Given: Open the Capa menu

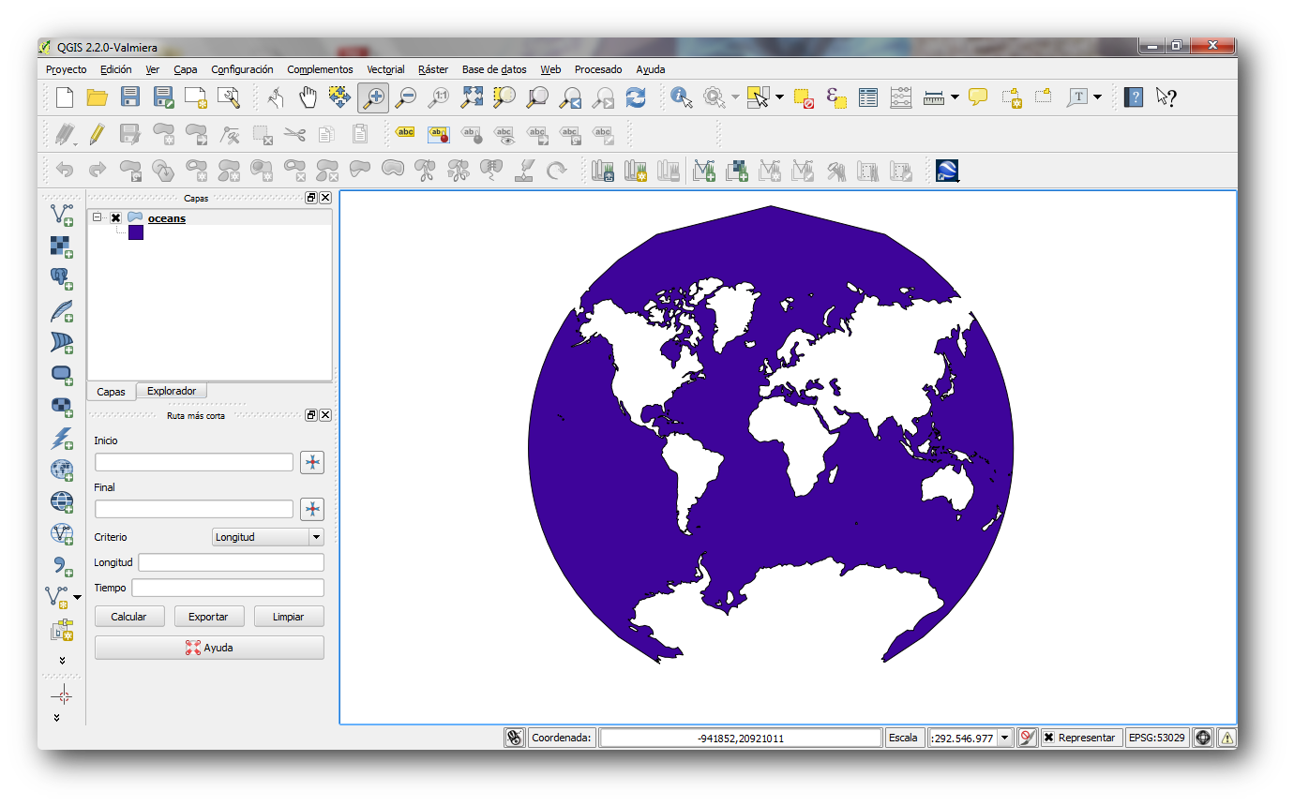Looking at the screenshot, I should pos(186,69).
